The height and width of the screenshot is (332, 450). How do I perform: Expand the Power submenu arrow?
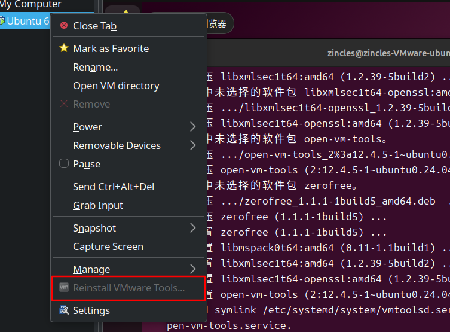coord(193,127)
